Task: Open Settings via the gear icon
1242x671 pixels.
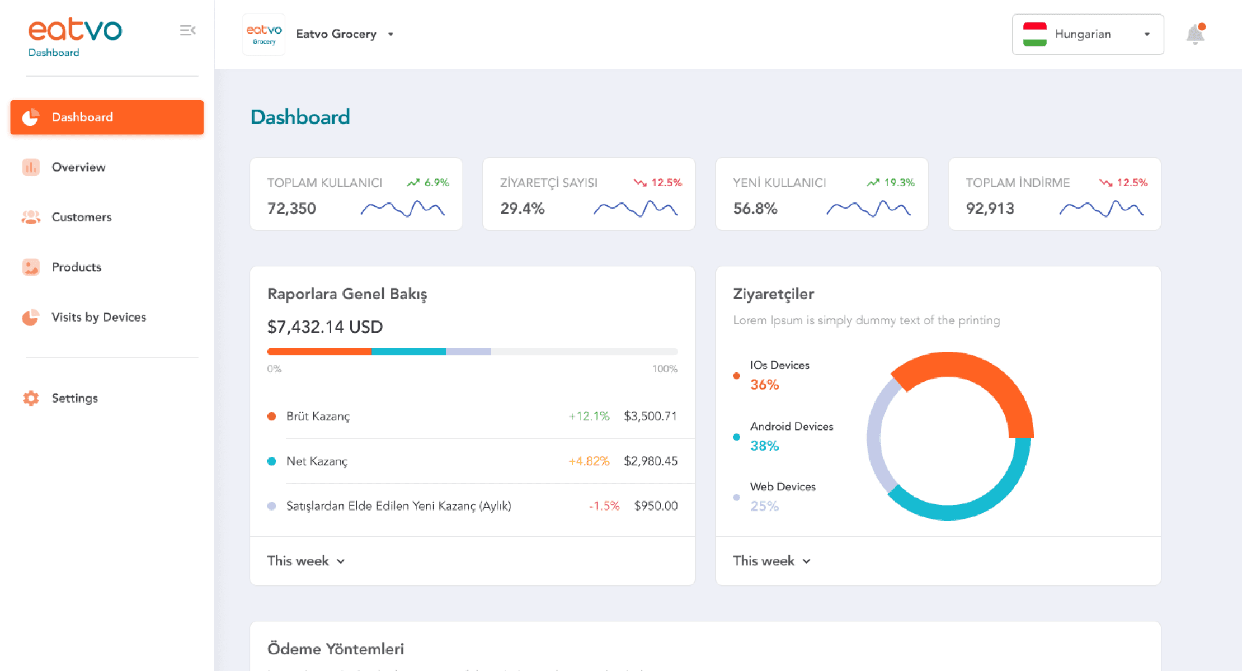Action: tap(31, 398)
